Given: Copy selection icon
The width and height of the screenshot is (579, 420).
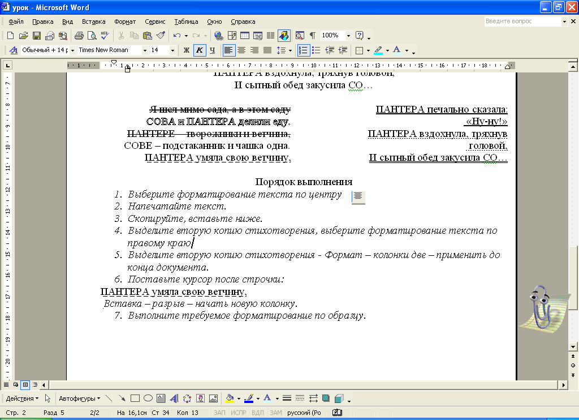Looking at the screenshot, I should click(134, 36).
